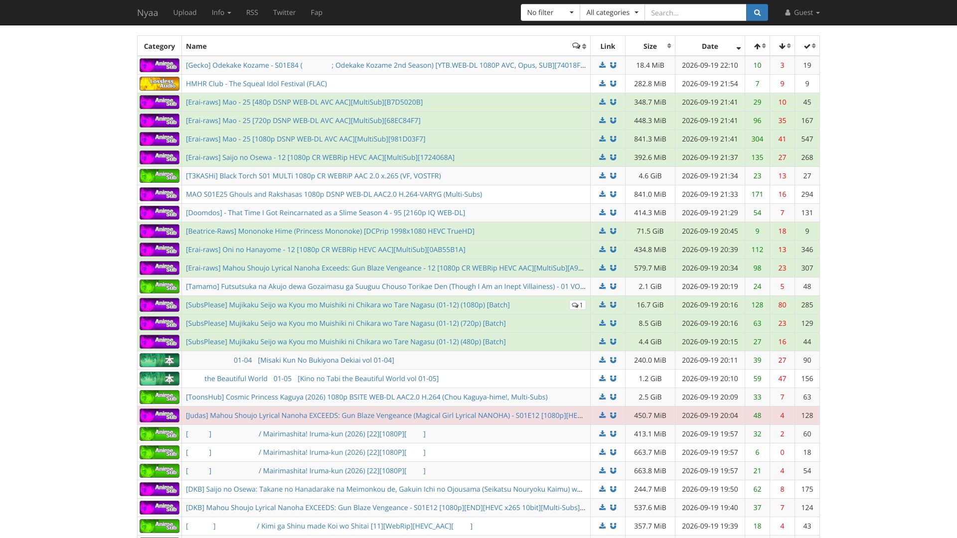Download Erai-raws Oni no Hanayome torrent file

point(602,250)
